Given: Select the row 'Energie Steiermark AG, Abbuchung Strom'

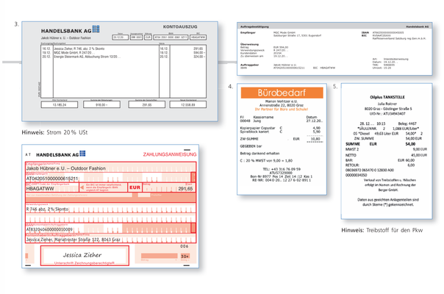Looking at the screenshot, I should pyautogui.click(x=123, y=57).
